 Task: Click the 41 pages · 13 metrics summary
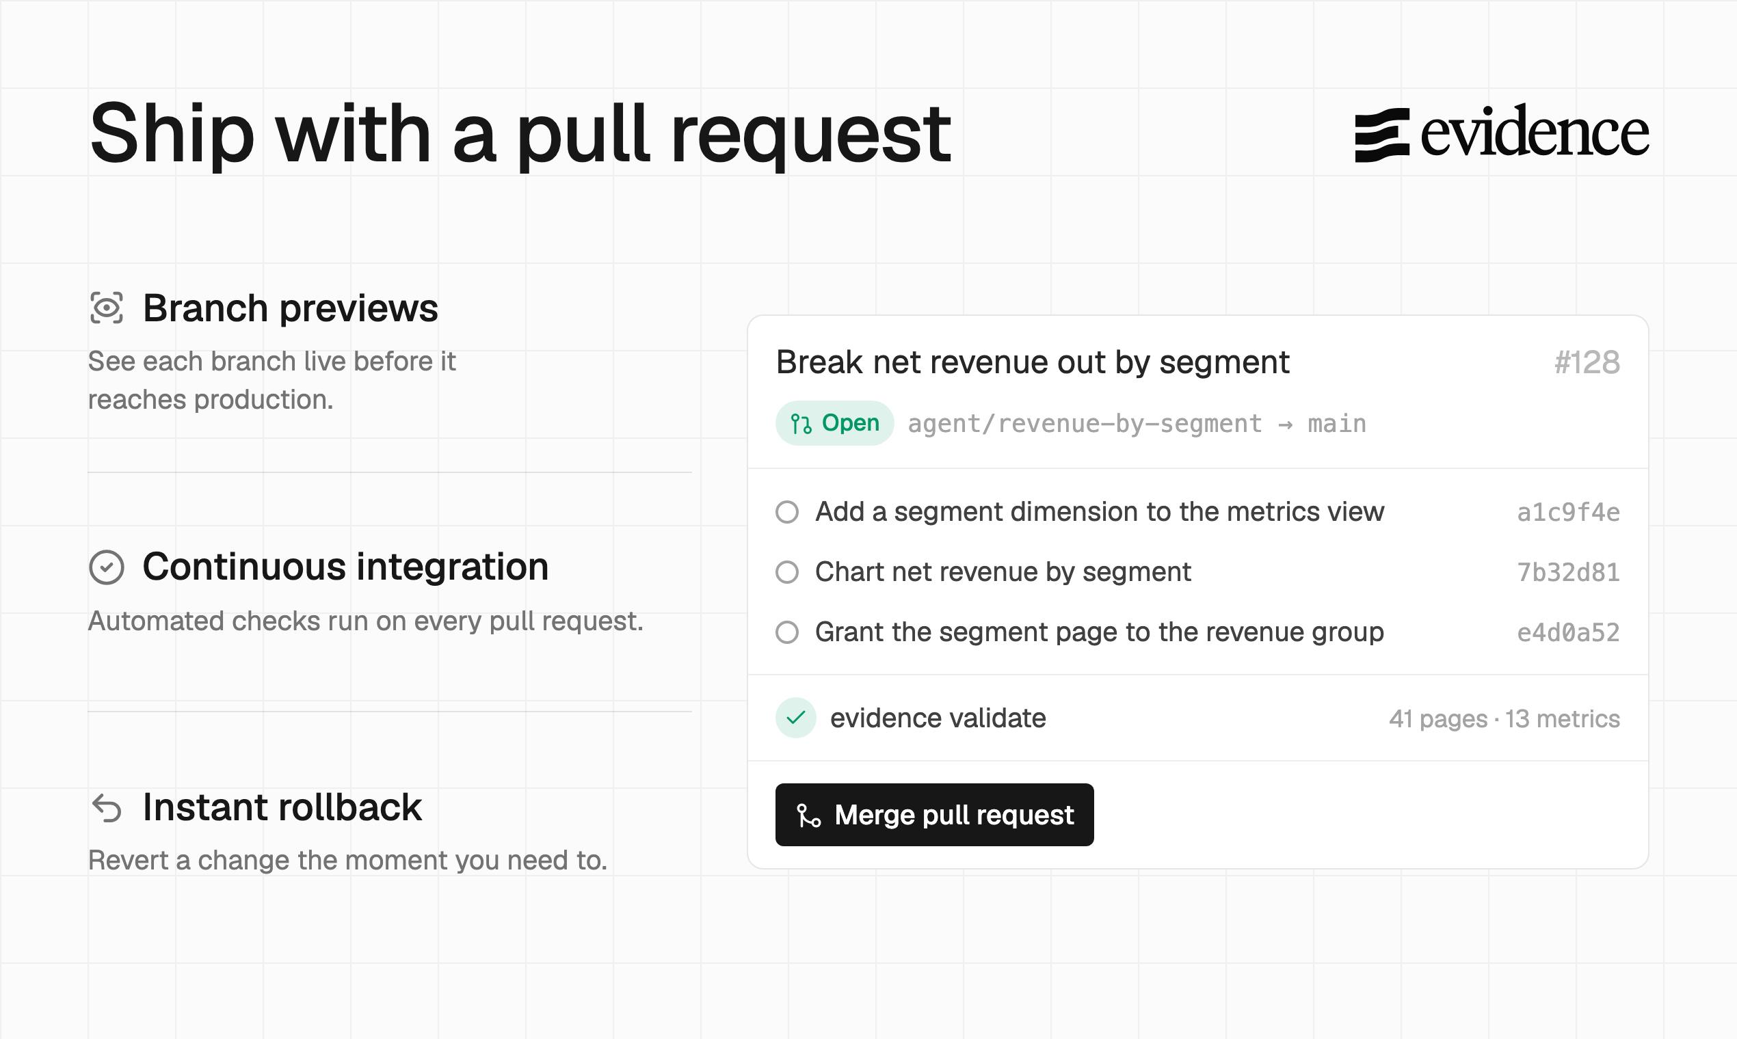(1504, 719)
